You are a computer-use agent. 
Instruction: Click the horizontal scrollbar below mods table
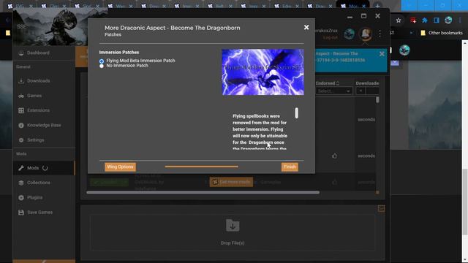point(203,193)
